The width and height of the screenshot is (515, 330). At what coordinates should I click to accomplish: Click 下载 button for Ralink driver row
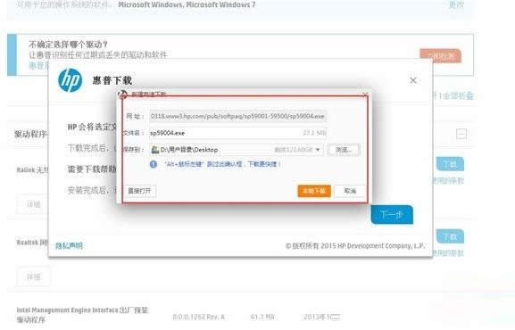pos(450,164)
